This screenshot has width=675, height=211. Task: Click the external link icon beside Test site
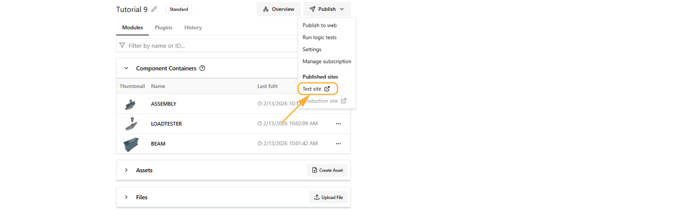point(327,89)
